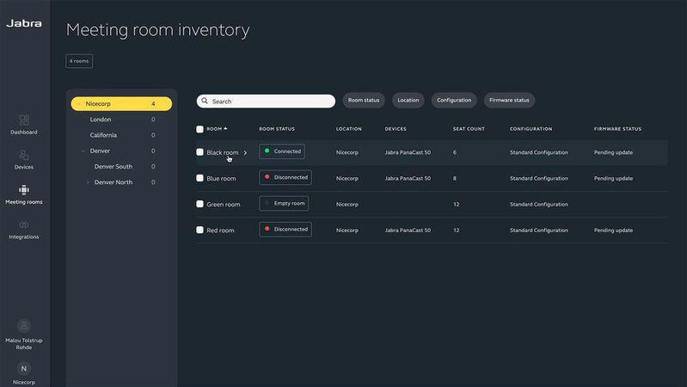Click the Jabra logo
This screenshot has width=687, height=387.
click(24, 23)
